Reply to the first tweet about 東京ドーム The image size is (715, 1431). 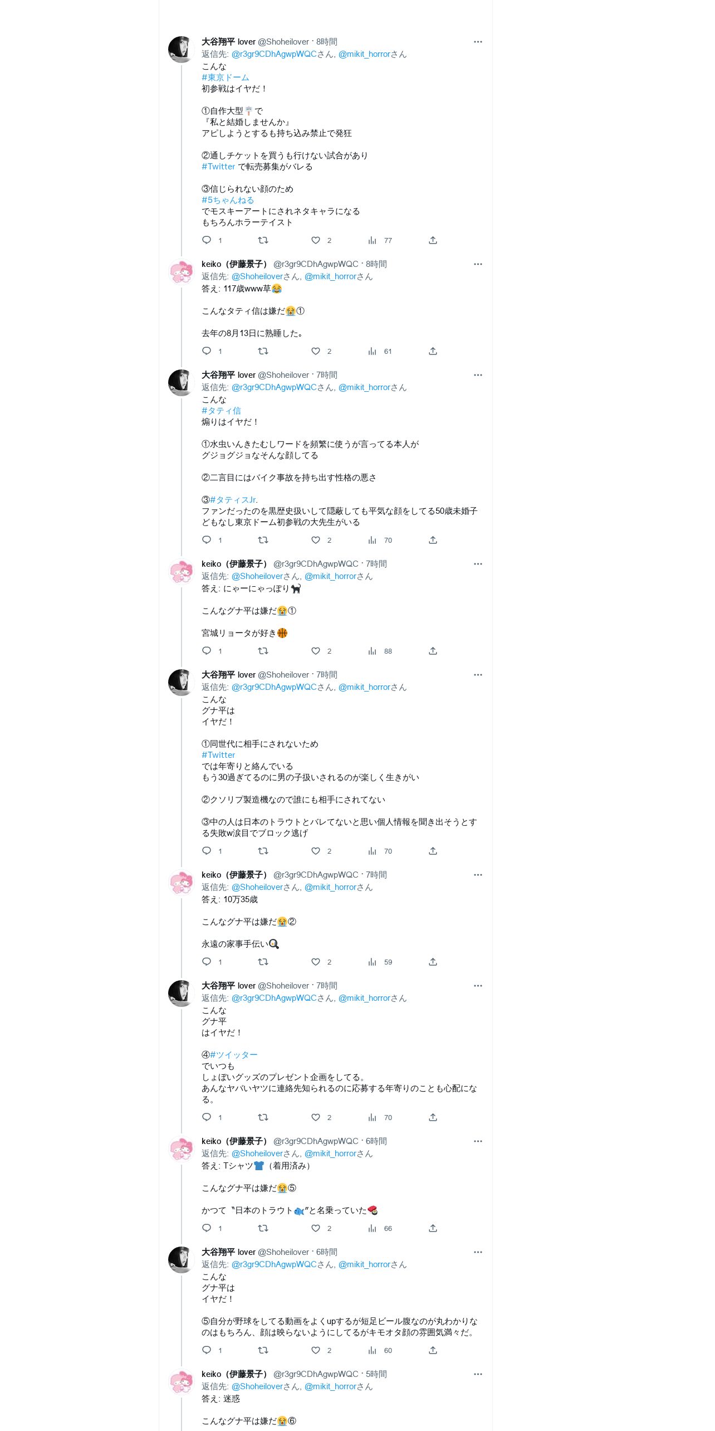pos(207,240)
